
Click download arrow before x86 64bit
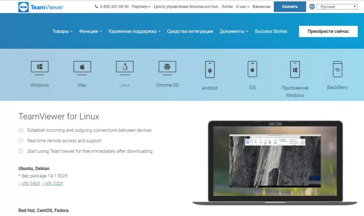(x=20, y=184)
